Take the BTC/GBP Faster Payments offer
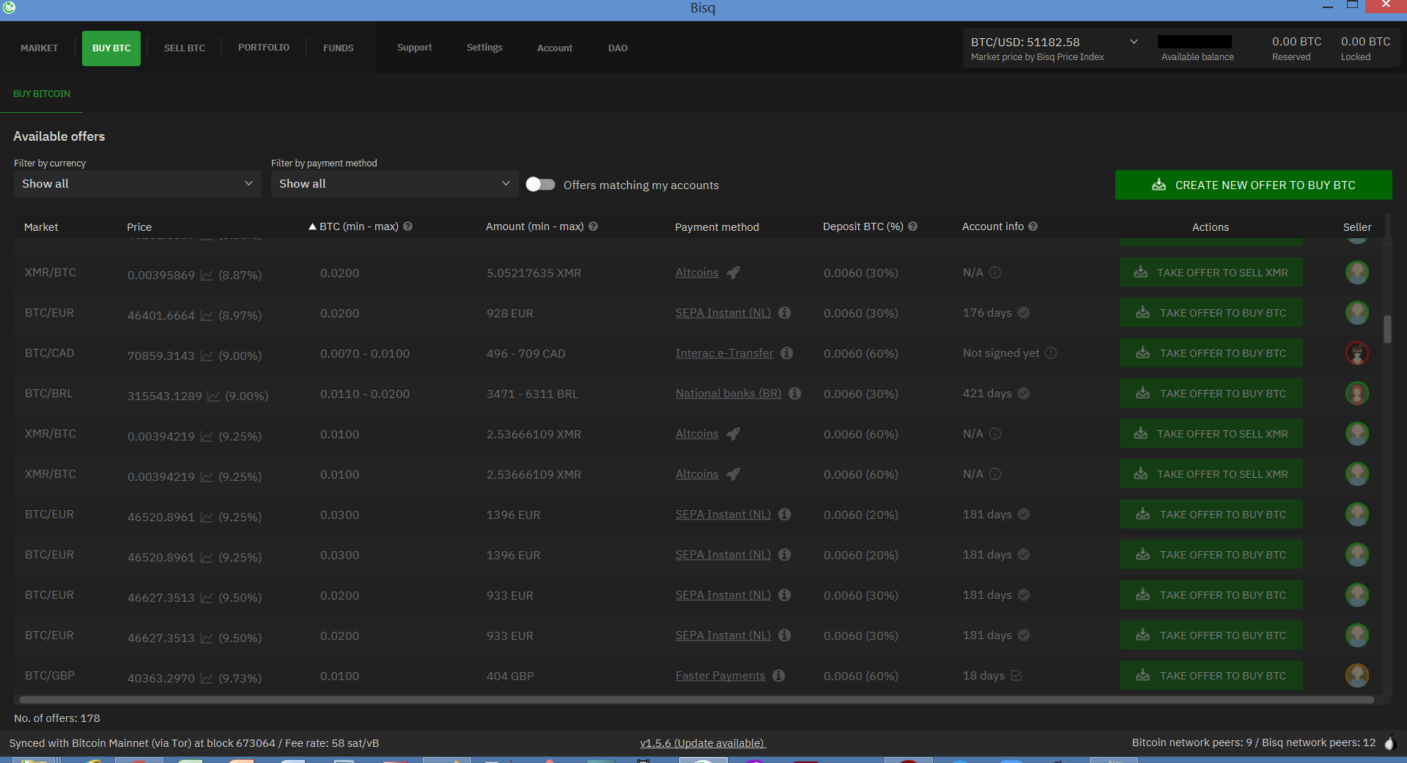 pyautogui.click(x=1211, y=676)
